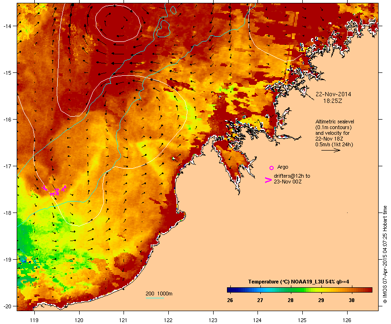Click the 'Altimetric sealevel' legend text
The width and height of the screenshot is (391, 324).
(335, 121)
